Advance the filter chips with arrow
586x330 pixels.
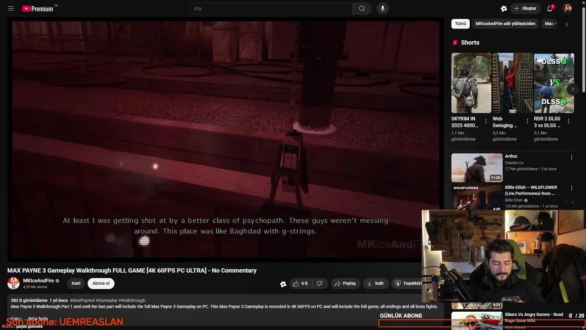tap(566, 24)
